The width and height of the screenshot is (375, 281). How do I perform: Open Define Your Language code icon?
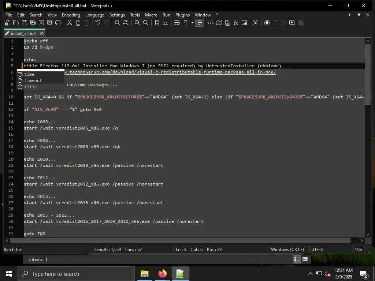[x=211, y=23]
